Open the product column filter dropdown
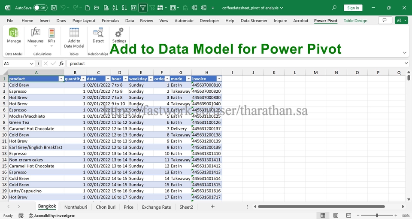The height and width of the screenshot is (219, 412). (61, 79)
